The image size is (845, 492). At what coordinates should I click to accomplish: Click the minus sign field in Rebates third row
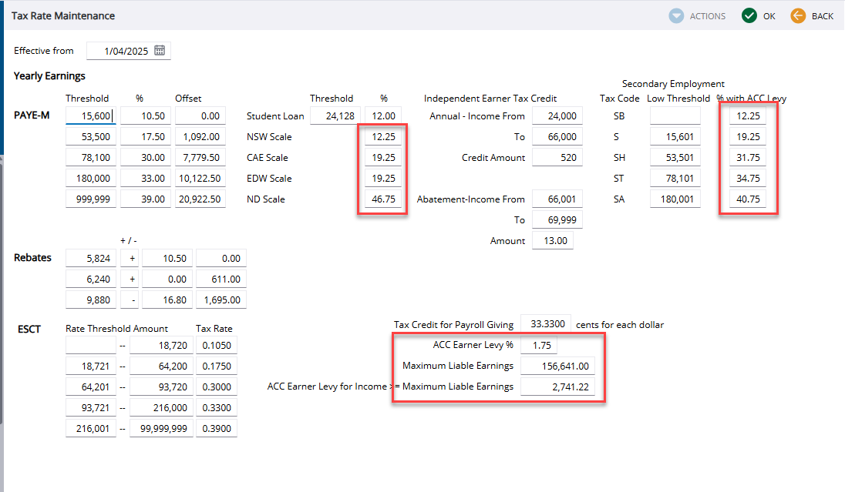coord(132,300)
